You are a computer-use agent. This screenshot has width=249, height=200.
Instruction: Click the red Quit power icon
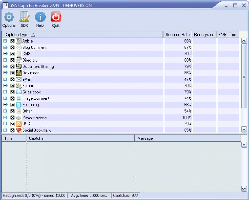coord(56,17)
